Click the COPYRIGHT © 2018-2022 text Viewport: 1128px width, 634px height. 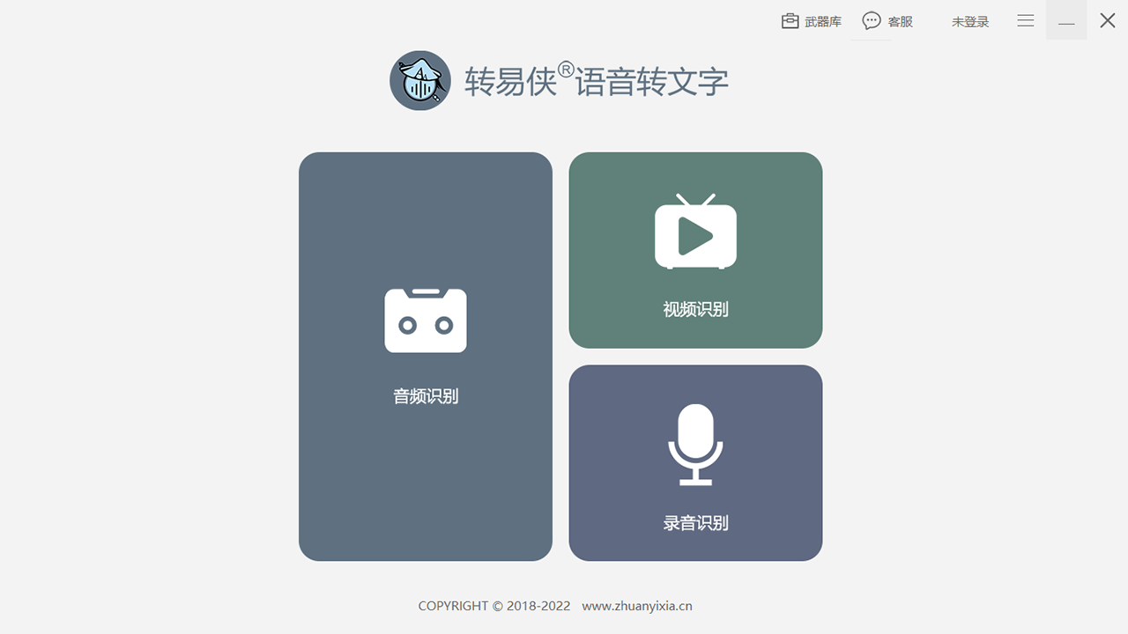coord(494,606)
